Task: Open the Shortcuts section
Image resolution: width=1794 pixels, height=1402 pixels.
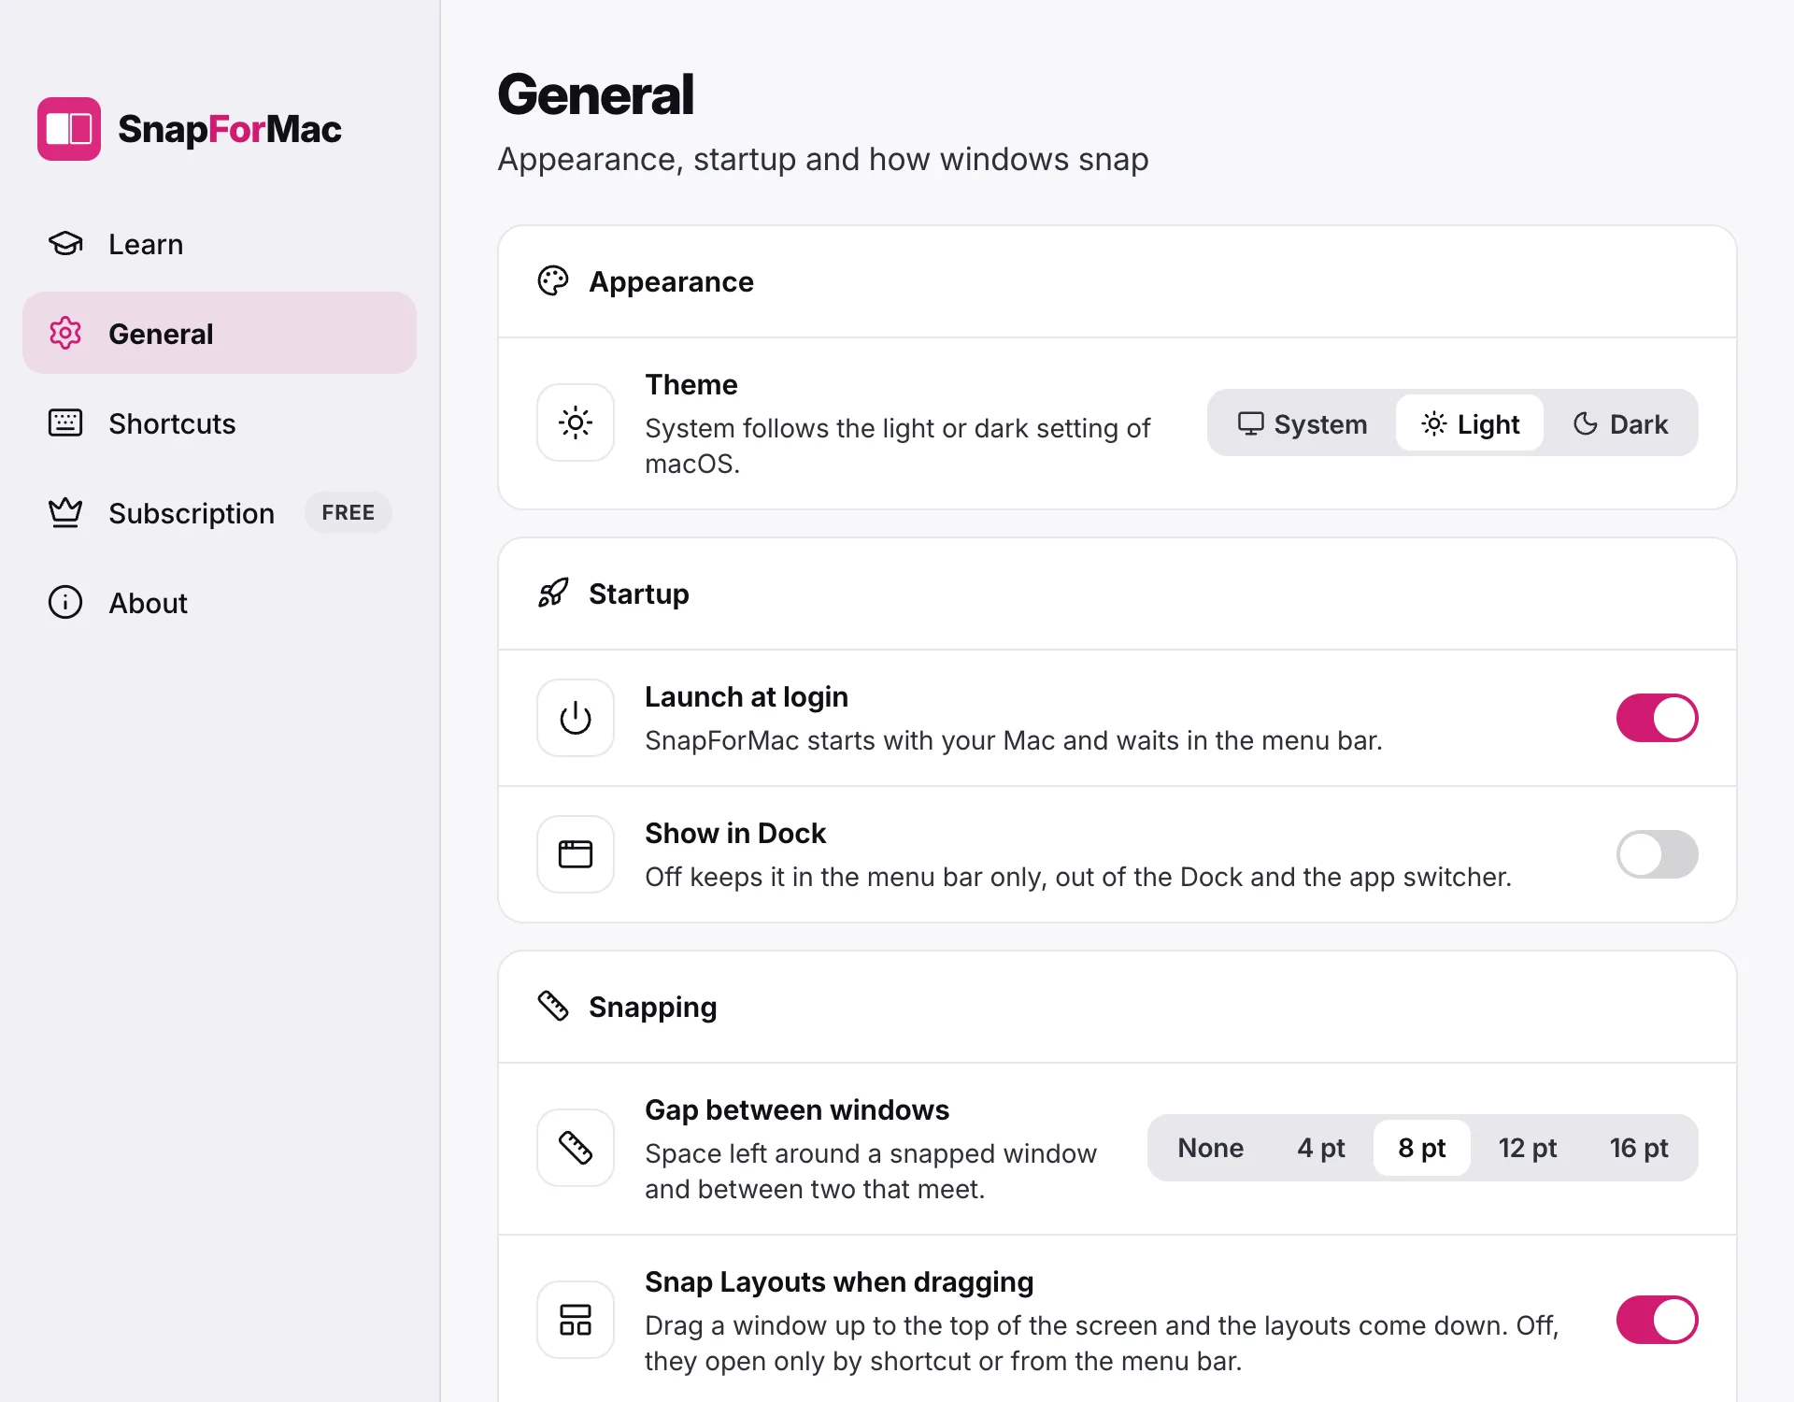Action: 220,423
